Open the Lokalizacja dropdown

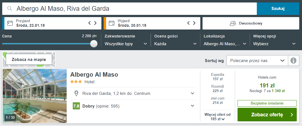tap(225, 44)
